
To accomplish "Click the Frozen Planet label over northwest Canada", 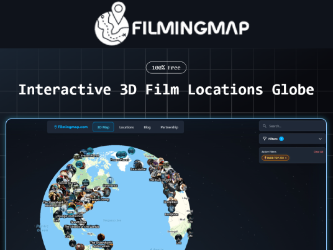I will point(90,156).
